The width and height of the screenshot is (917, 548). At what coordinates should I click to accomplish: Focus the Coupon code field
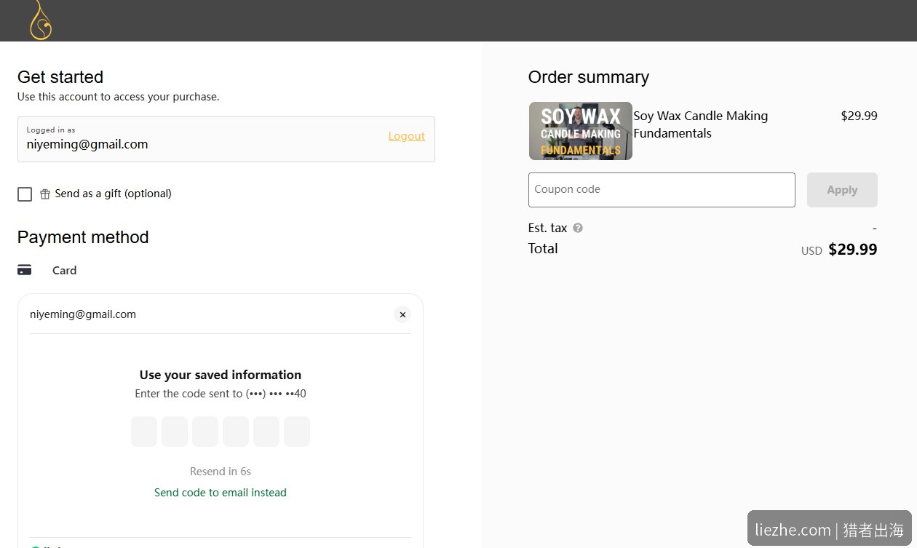(662, 190)
